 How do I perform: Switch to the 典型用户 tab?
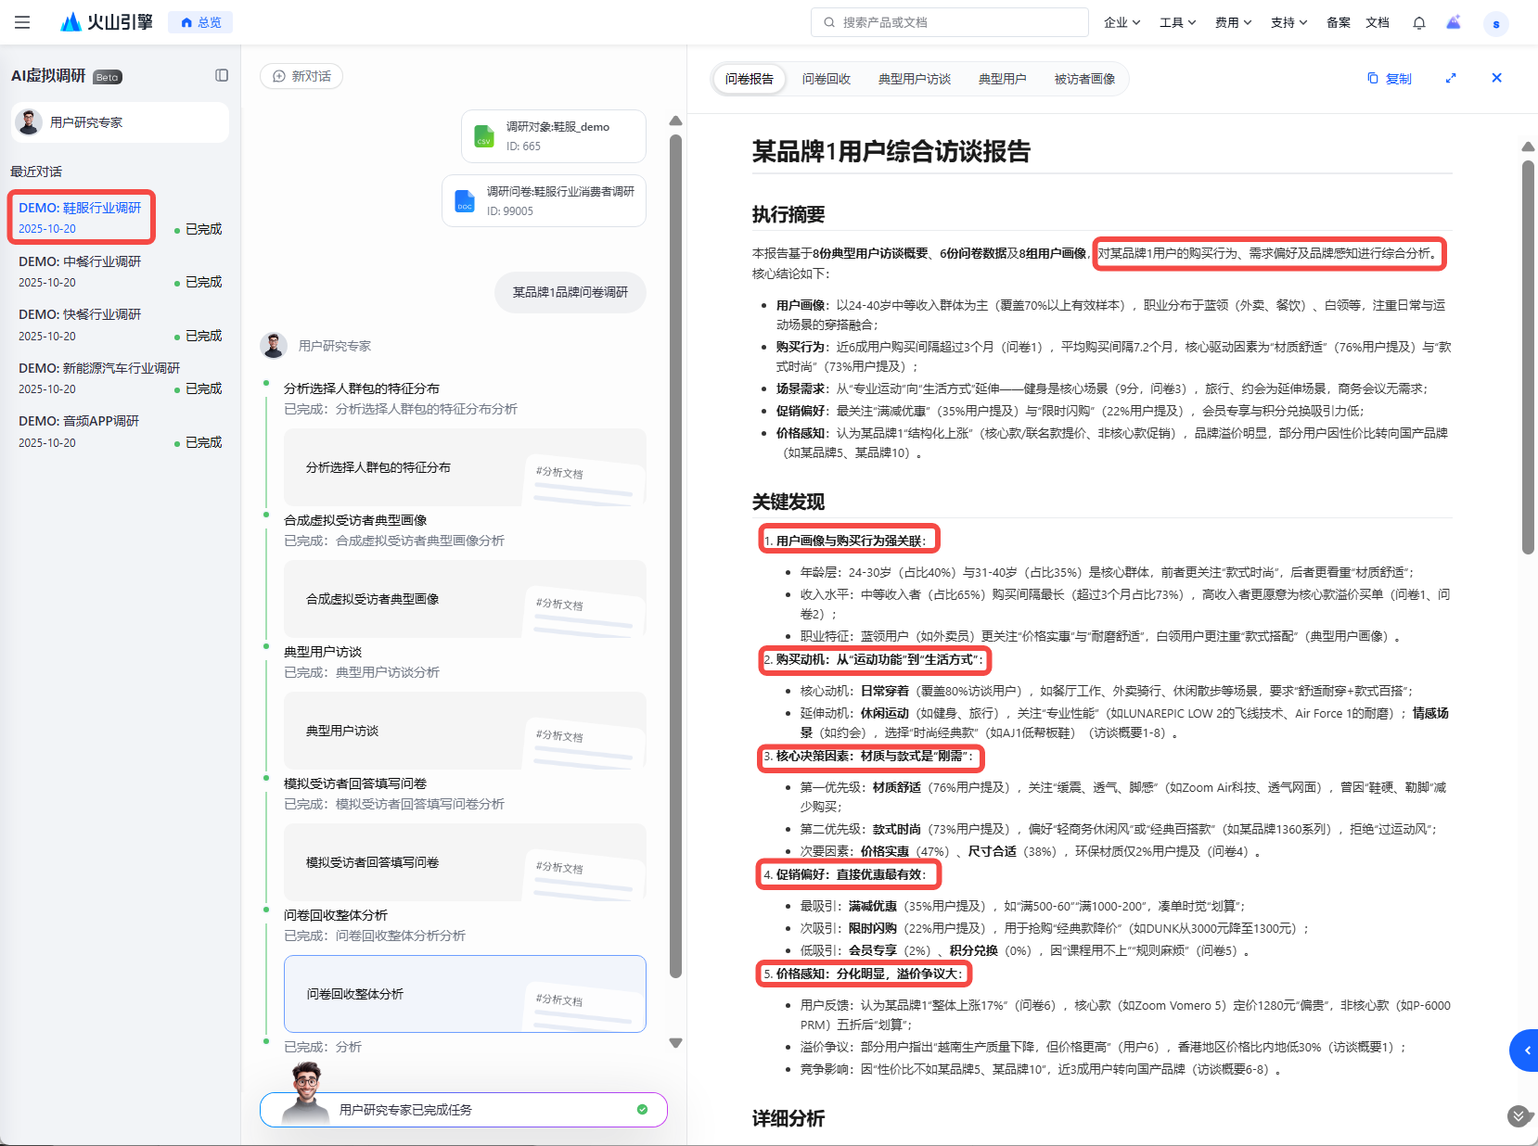coord(1003,79)
